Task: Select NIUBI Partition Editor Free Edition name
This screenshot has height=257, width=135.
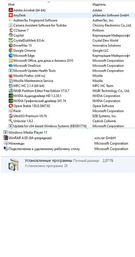Action: coord(41,91)
